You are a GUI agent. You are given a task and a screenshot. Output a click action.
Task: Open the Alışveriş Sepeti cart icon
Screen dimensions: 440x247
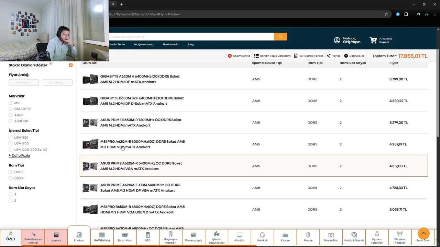pos(373,40)
